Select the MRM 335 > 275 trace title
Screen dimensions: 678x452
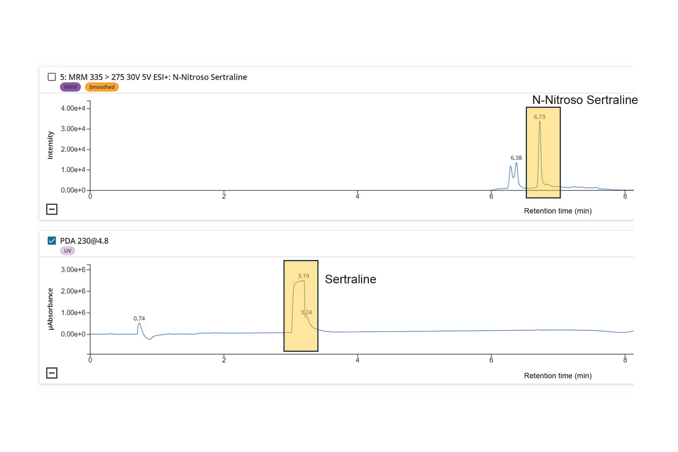[x=153, y=77]
